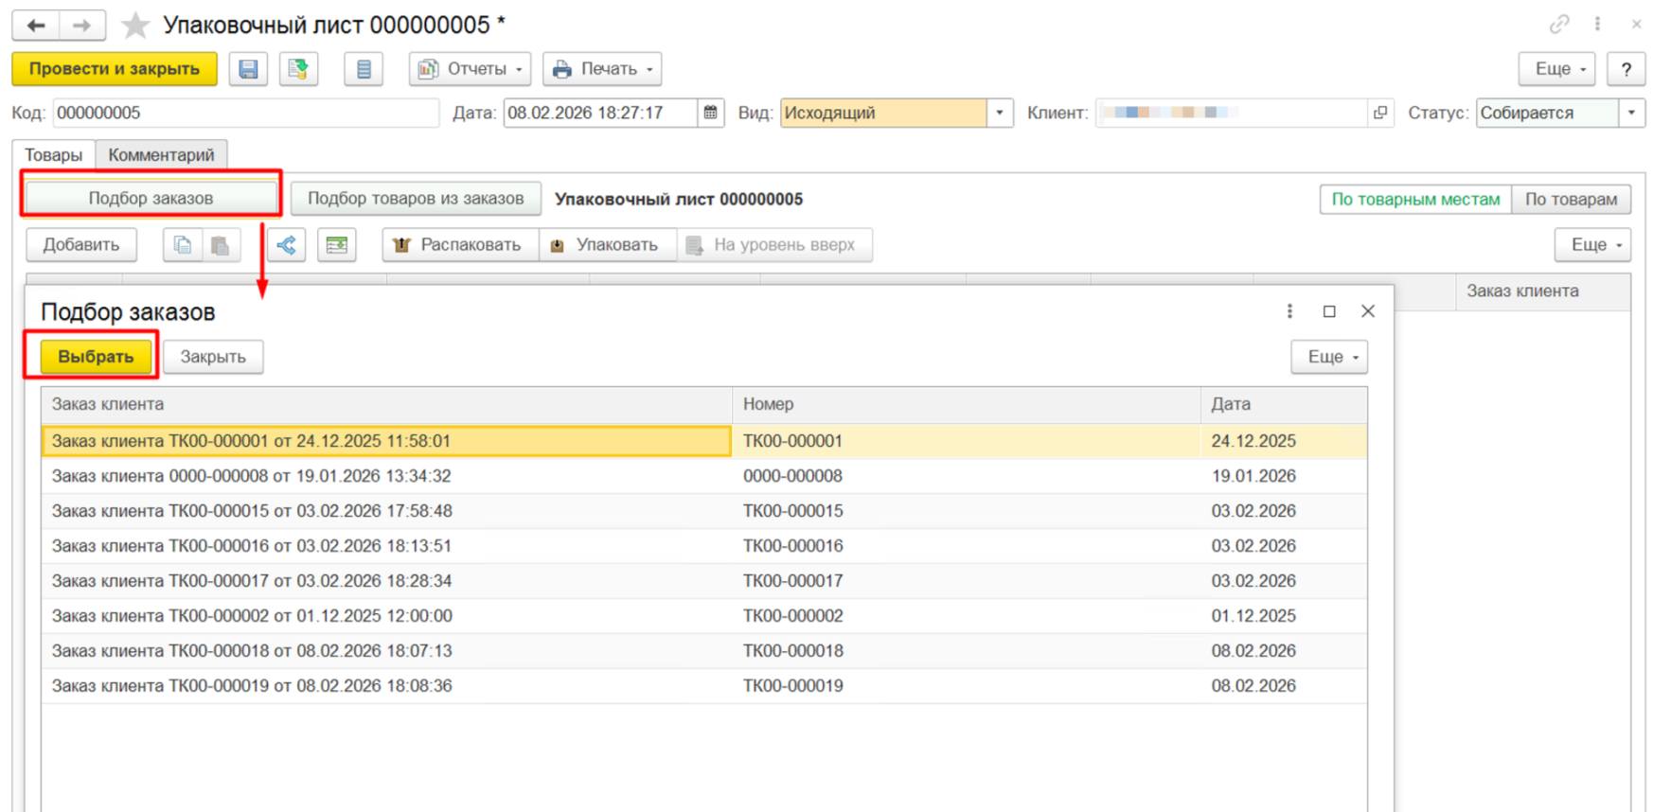This screenshot has height=812, width=1653.
Task: Click the Вид field showing Исходящий
Action: click(883, 113)
